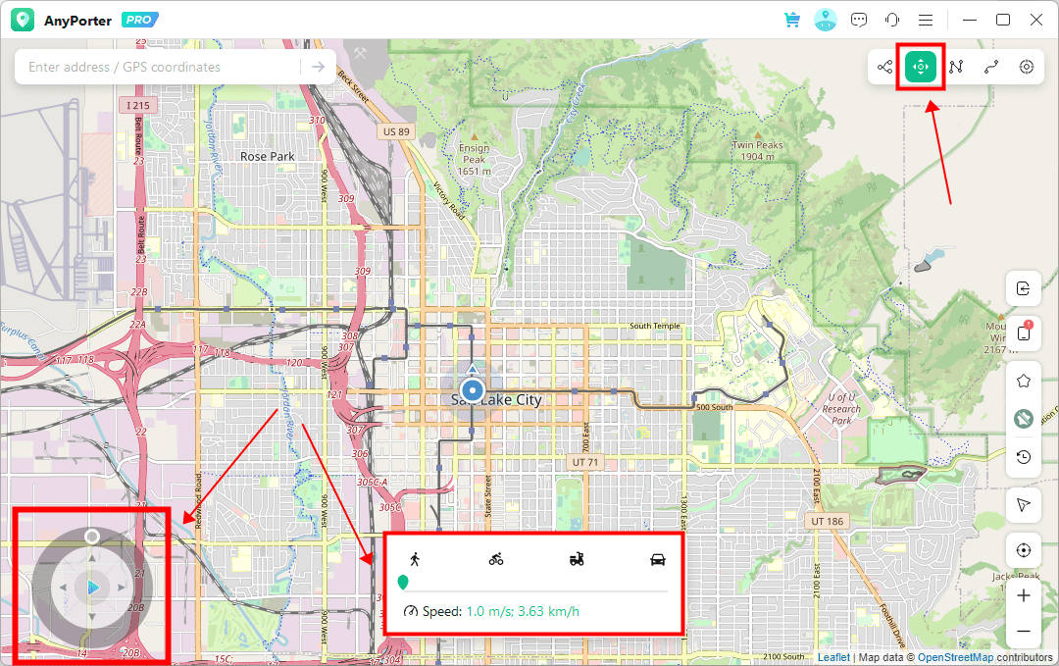This screenshot has width=1059, height=666.
Task: Click the Rose Park map label
Action: (x=268, y=156)
